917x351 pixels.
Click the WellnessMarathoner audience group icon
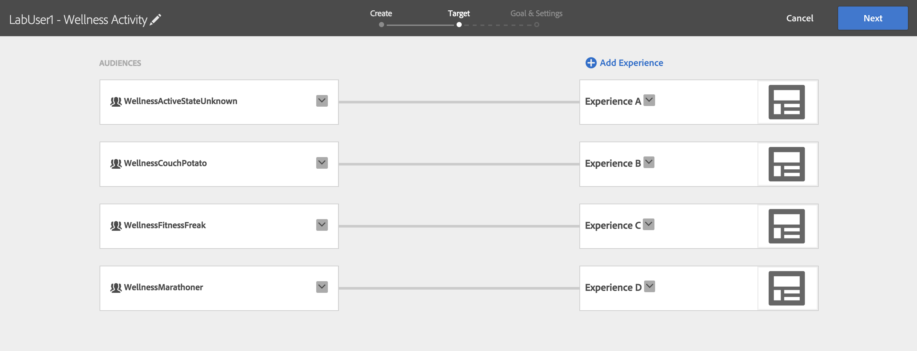pyautogui.click(x=116, y=288)
